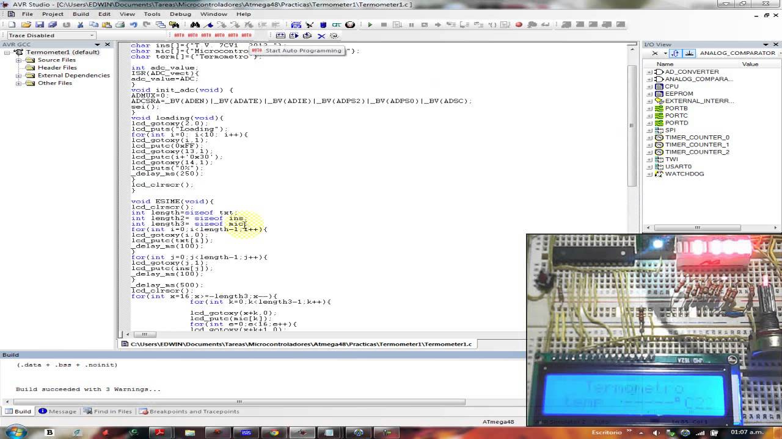Click the Pause debugging icon
Image resolution: width=782 pixels, height=439 pixels.
(411, 25)
